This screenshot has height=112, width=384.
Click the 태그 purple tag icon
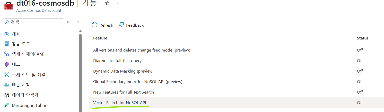coord(7,64)
